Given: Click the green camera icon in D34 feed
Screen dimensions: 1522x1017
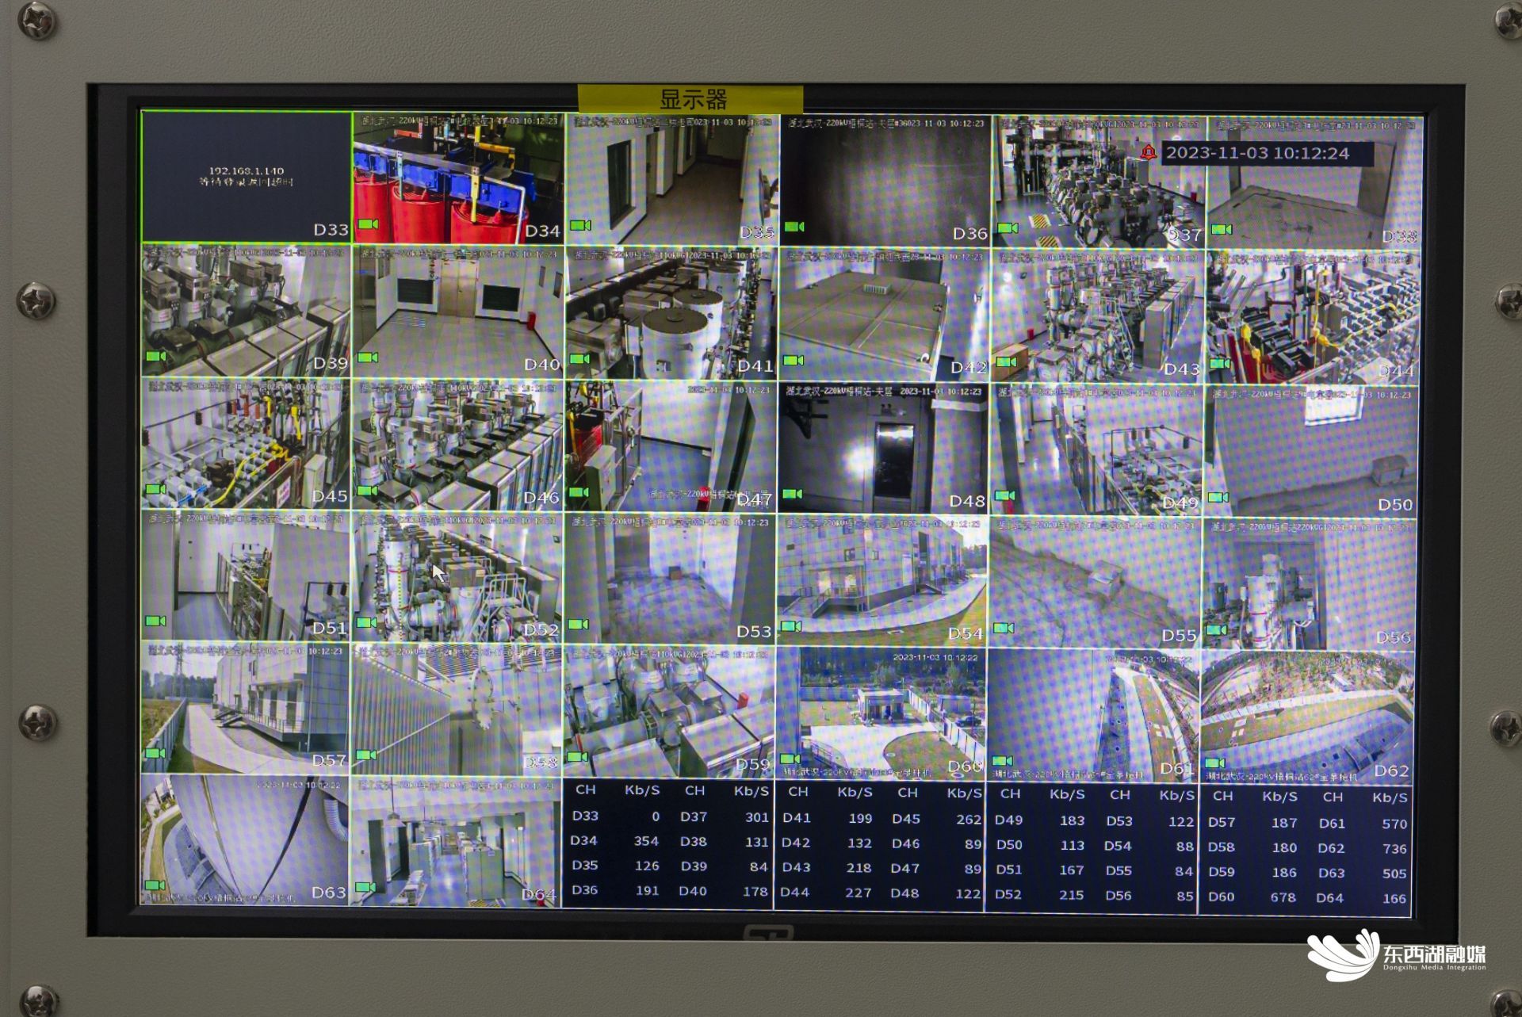Looking at the screenshot, I should [x=368, y=224].
